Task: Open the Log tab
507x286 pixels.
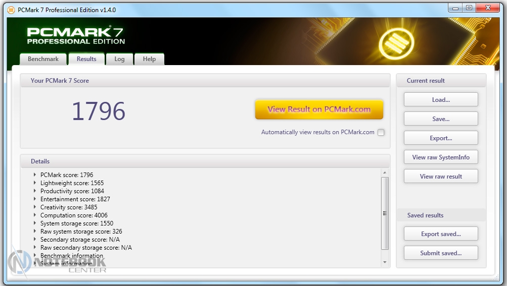Action: click(119, 59)
